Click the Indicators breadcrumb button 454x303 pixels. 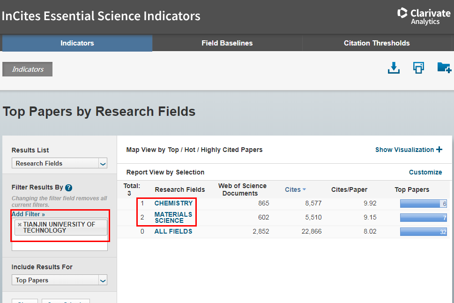click(28, 69)
